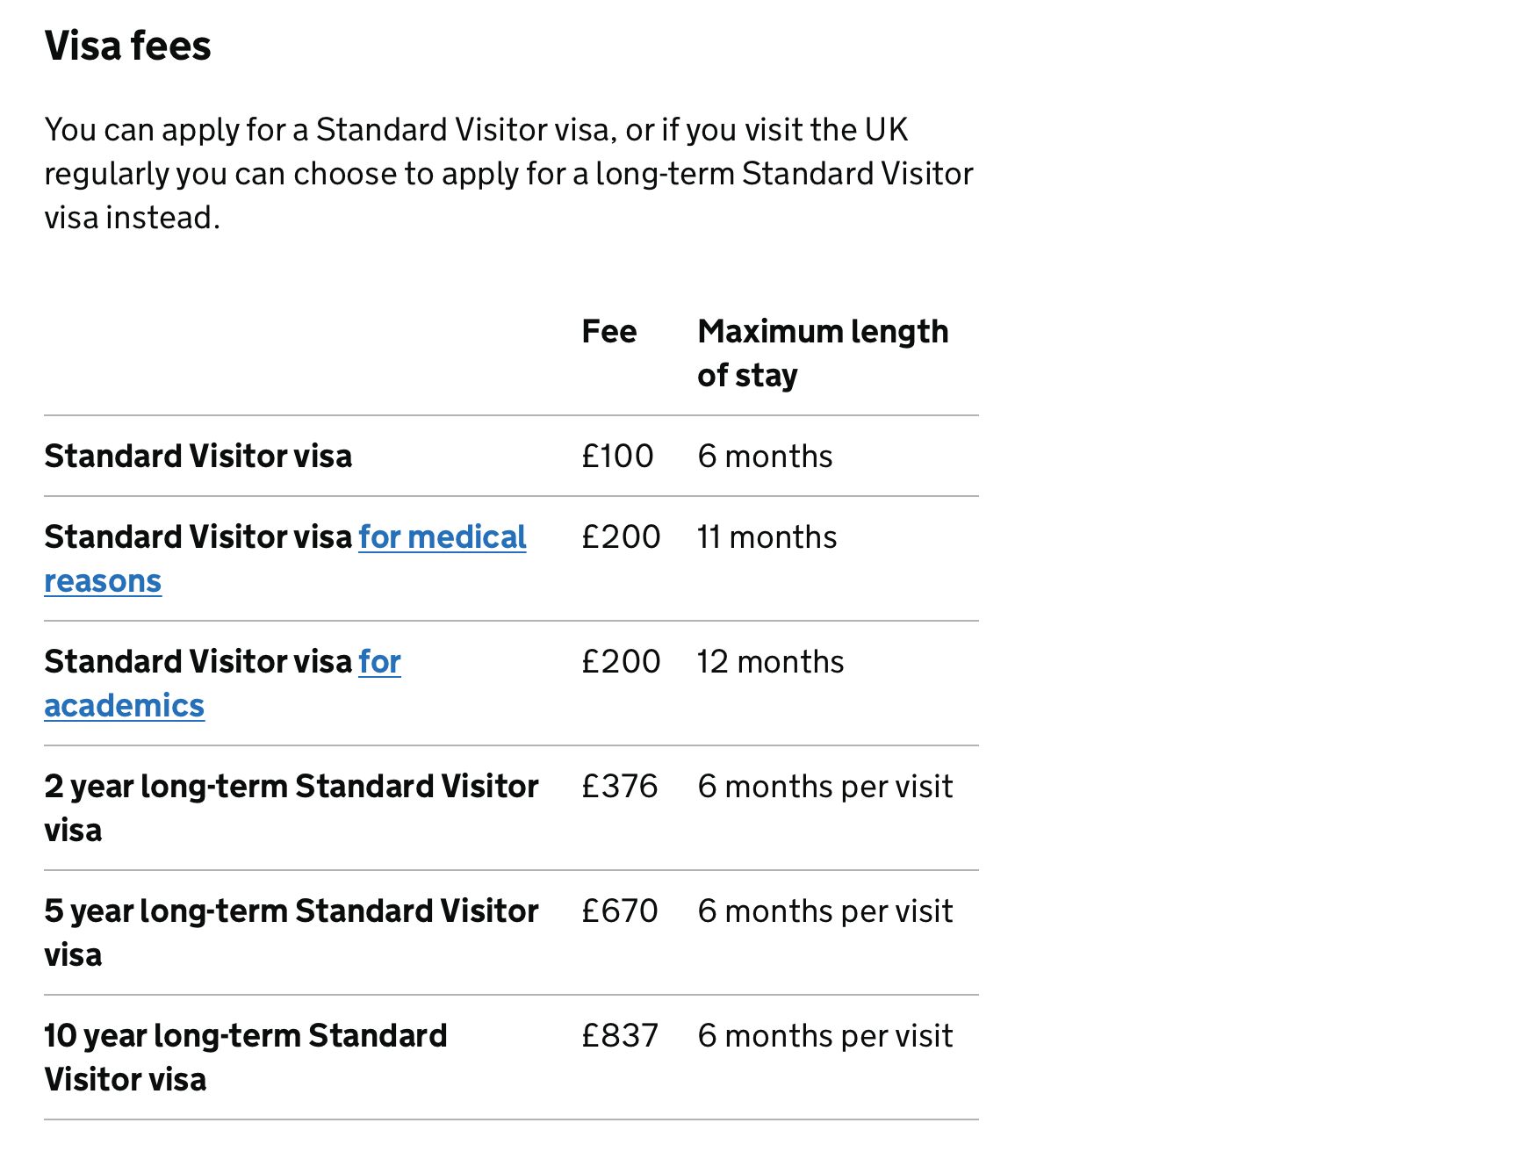Click the '11 months' stay cell
Viewport: 1519px width, 1166px height.
767,537
